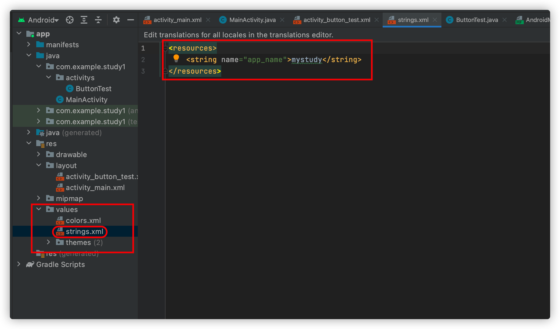Select strings.xml in the project tree
The height and width of the screenshot is (329, 560).
click(x=85, y=232)
